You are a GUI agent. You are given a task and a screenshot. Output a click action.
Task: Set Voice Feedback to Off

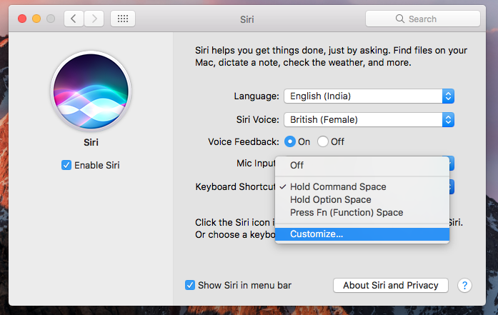pos(323,141)
